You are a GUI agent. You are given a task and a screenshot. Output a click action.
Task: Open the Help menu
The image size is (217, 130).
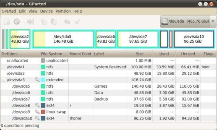[x=77, y=11]
